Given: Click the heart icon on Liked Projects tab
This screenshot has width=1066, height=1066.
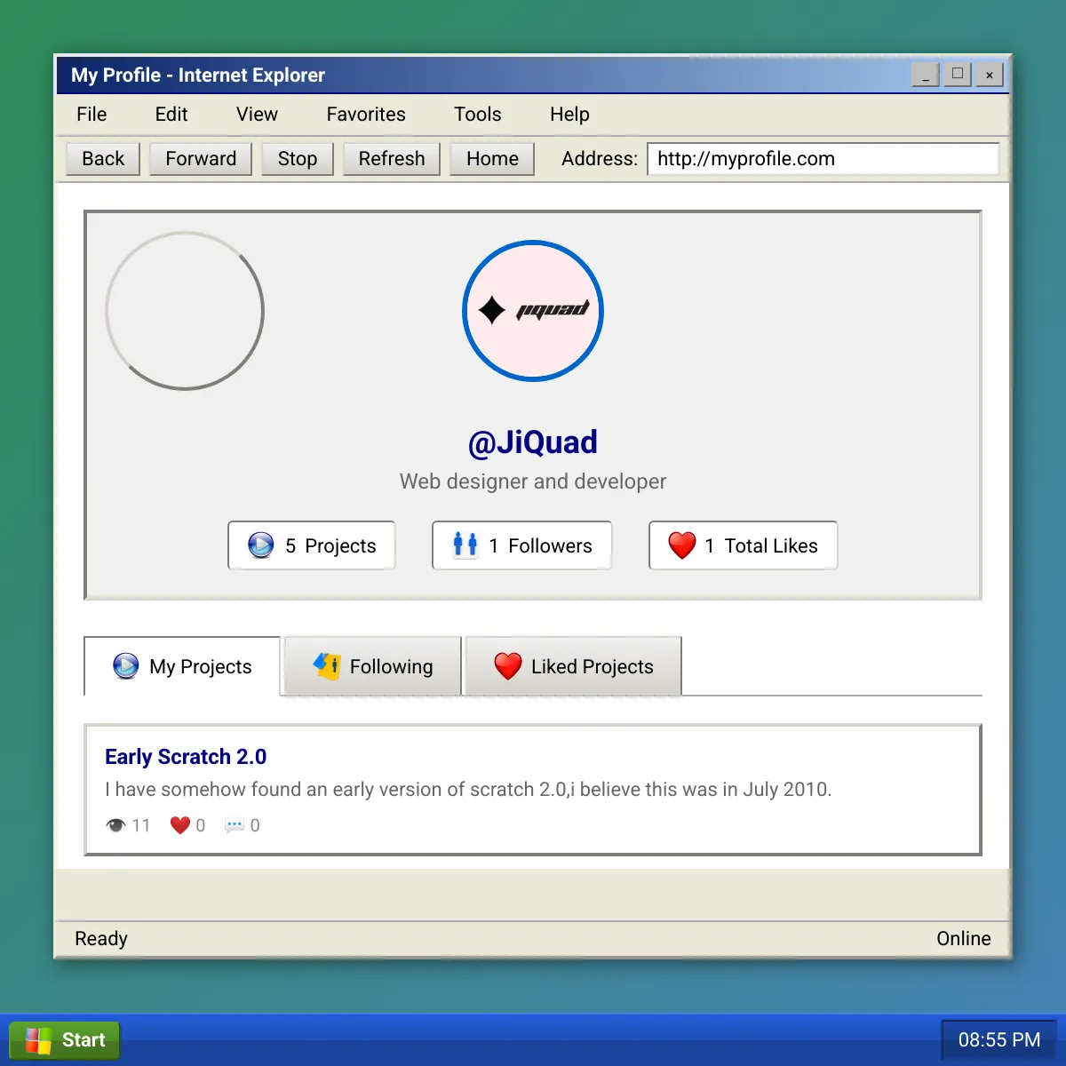Looking at the screenshot, I should tap(507, 665).
